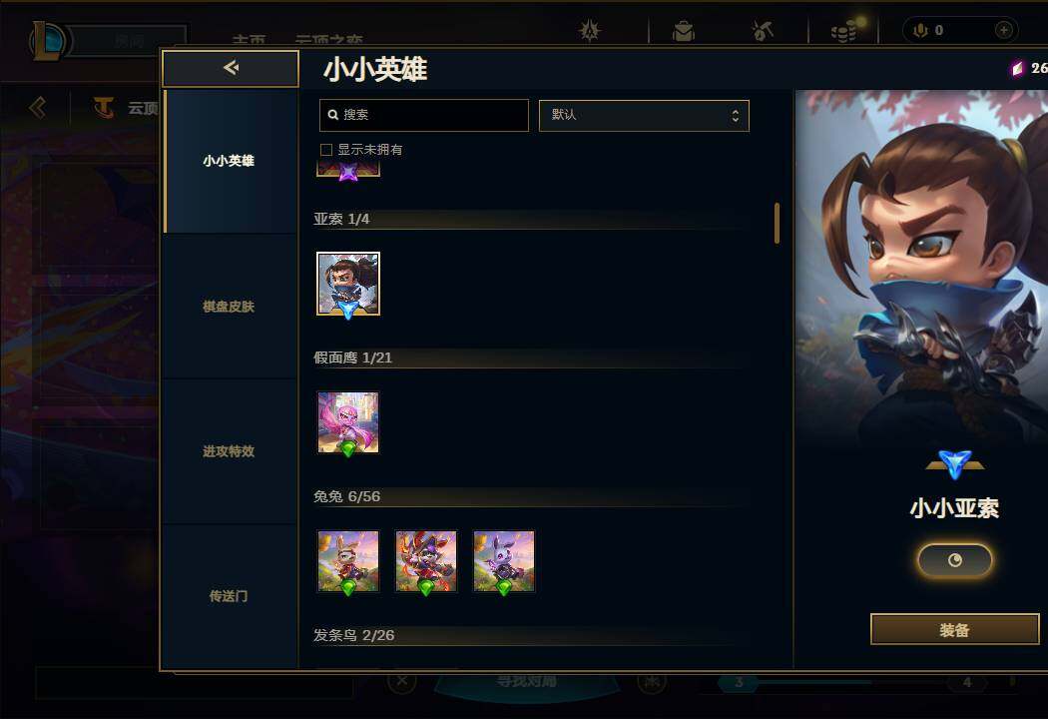Switch to the 进攻特效 tab
The height and width of the screenshot is (719, 1048).
tap(229, 451)
